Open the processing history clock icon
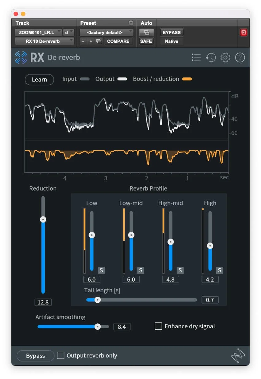 [211, 57]
